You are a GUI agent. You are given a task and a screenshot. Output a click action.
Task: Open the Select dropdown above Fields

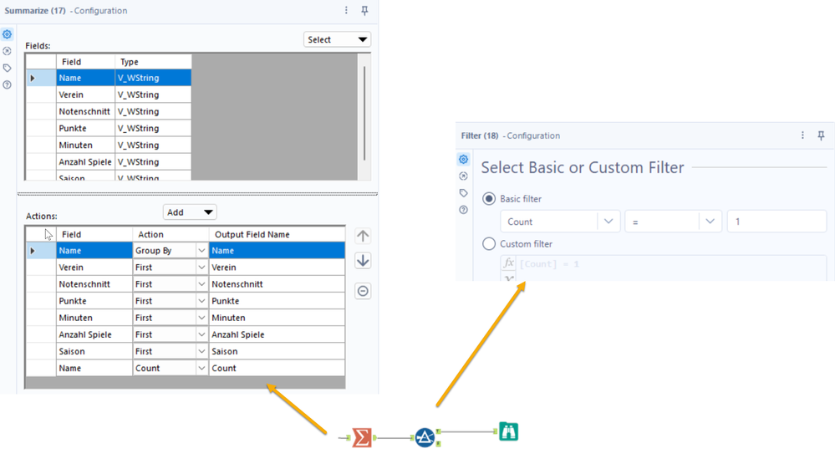pos(337,39)
